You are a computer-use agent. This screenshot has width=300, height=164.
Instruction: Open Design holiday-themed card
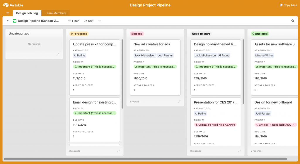(216, 68)
